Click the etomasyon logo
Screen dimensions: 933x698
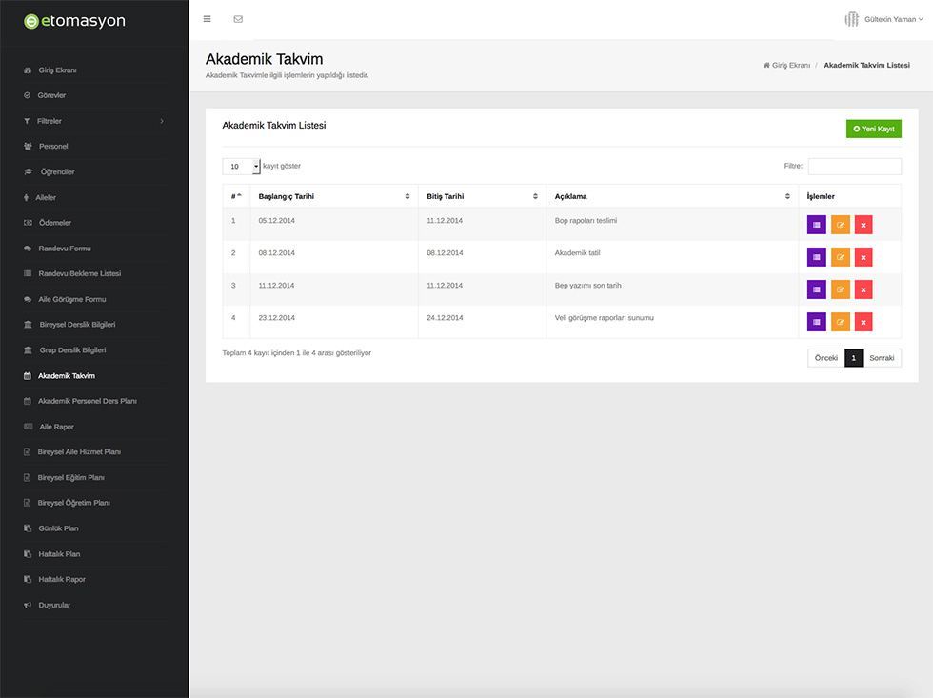[x=74, y=21]
